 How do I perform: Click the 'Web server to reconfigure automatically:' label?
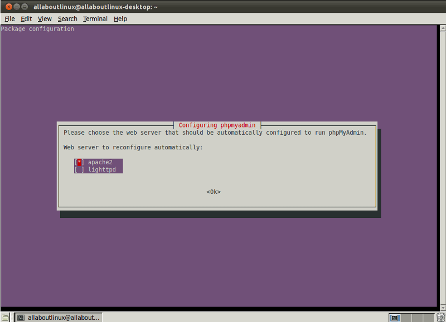point(133,148)
